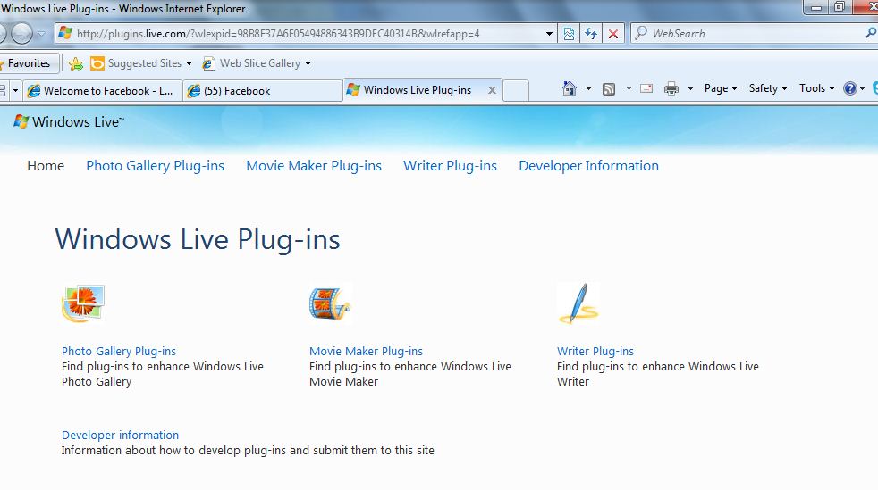
Task: Click the site icon in the address bar
Action: (x=65, y=33)
